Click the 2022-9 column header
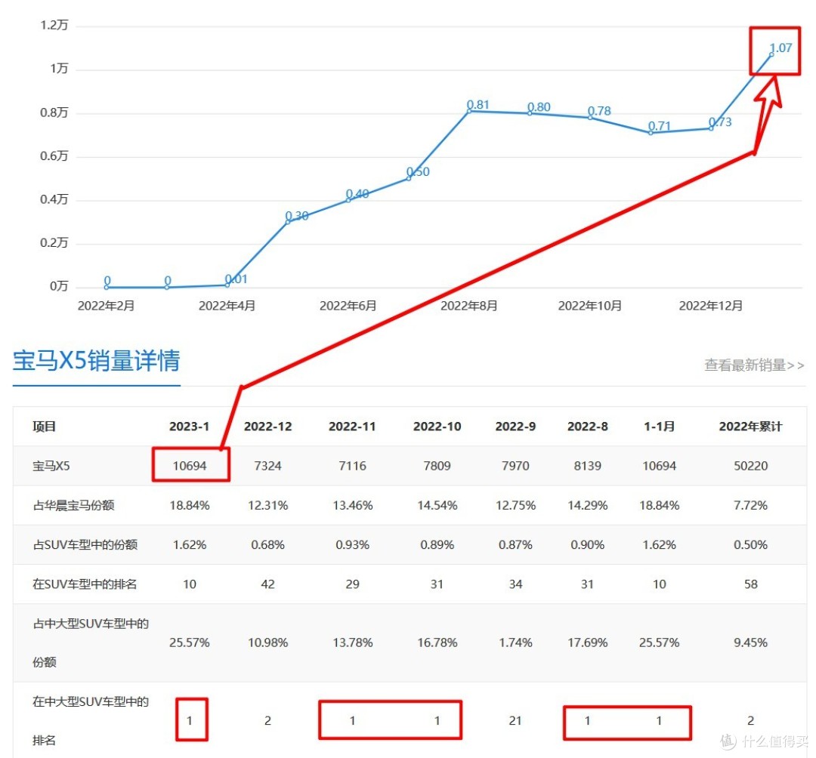Viewport: 816px width, 758px height. point(516,427)
